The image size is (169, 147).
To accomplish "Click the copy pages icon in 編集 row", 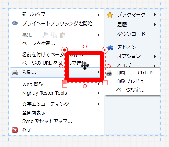I will click(54, 35).
